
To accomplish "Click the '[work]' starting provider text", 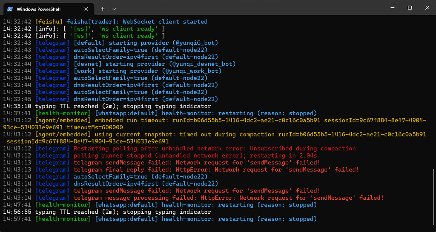I will coord(116,71).
